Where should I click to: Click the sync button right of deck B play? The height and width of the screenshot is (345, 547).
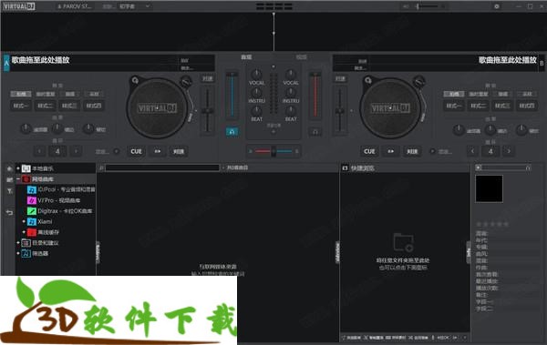point(412,151)
